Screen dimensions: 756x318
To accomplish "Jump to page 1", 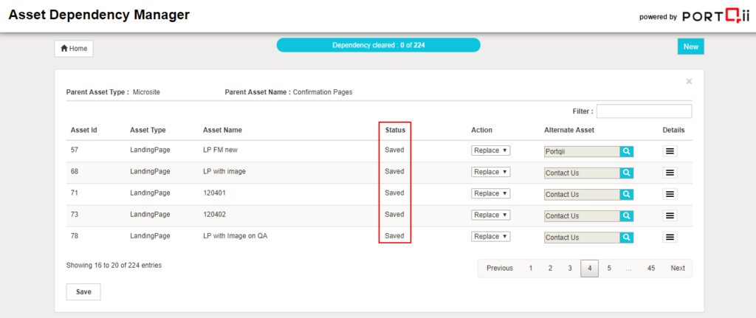I will (530, 269).
